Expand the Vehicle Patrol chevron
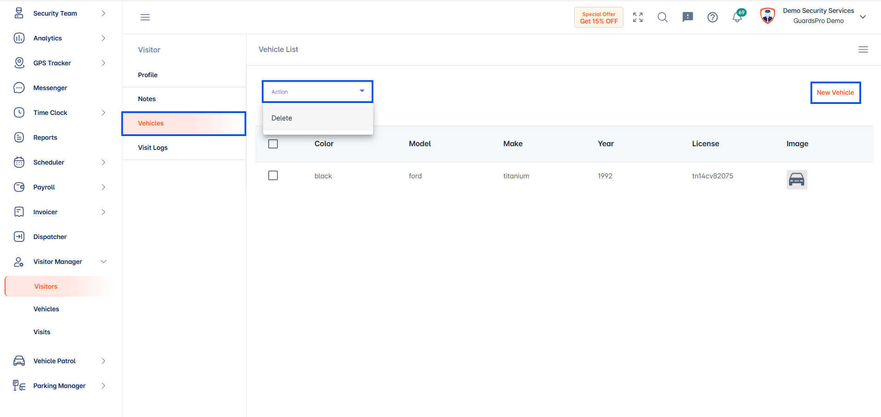The width and height of the screenshot is (881, 417). tap(104, 361)
